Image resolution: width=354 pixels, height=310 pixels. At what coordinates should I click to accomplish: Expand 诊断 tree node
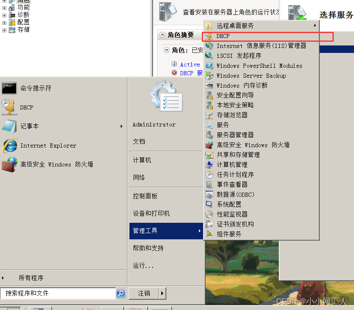tap(4, 15)
